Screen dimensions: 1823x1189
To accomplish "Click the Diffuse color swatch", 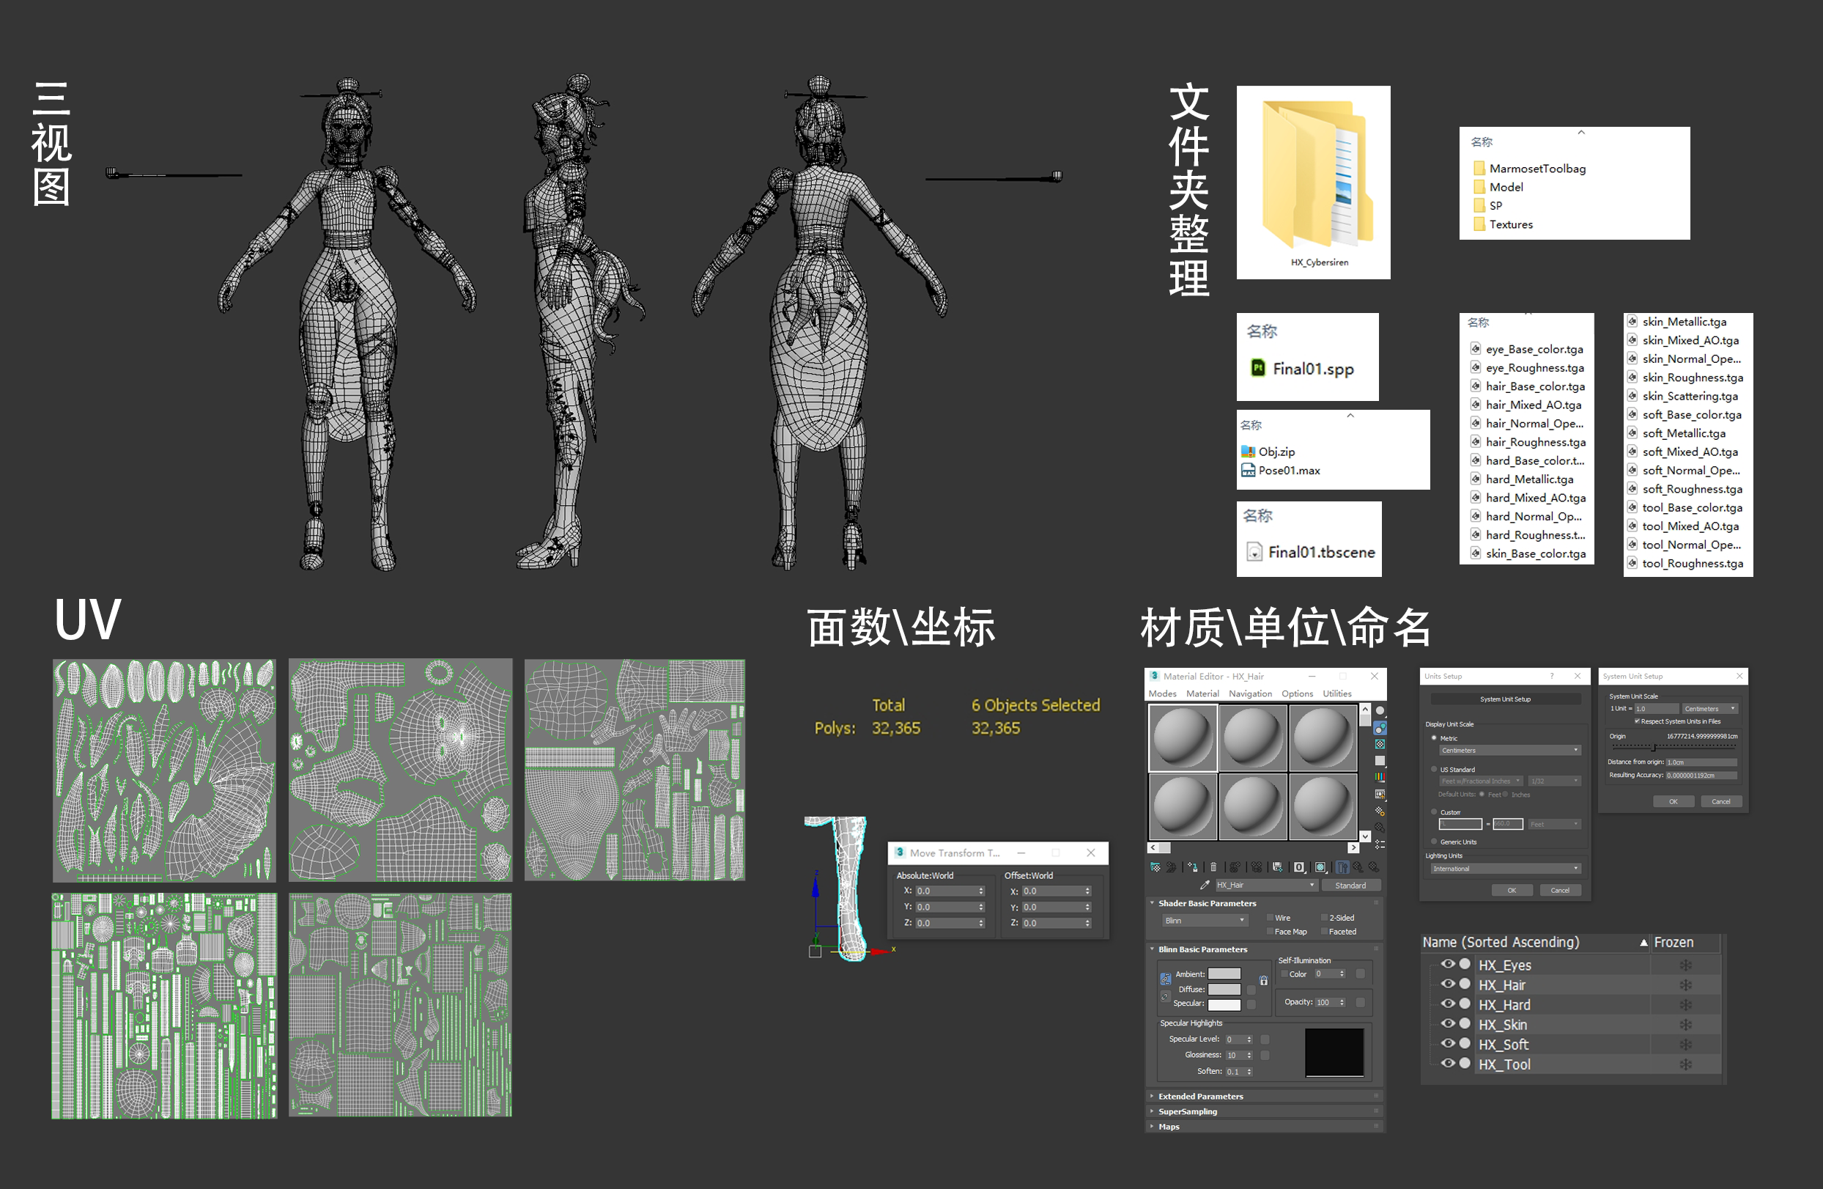I will (1224, 989).
